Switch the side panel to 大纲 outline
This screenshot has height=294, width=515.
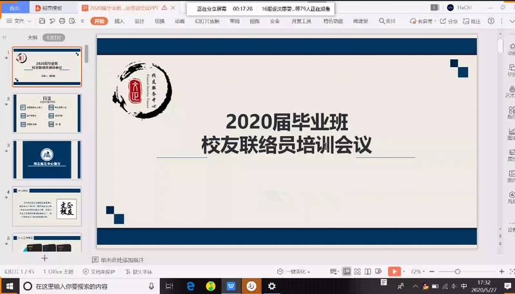click(x=32, y=37)
